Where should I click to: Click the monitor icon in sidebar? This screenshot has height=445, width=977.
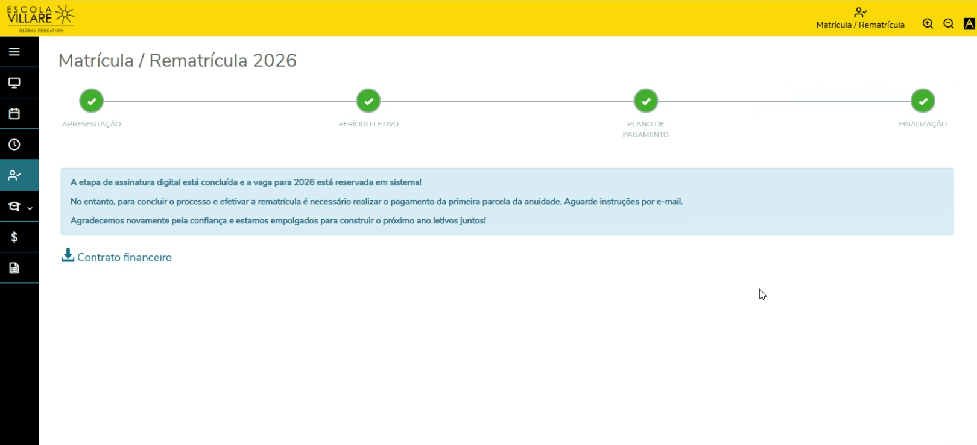pyautogui.click(x=14, y=83)
